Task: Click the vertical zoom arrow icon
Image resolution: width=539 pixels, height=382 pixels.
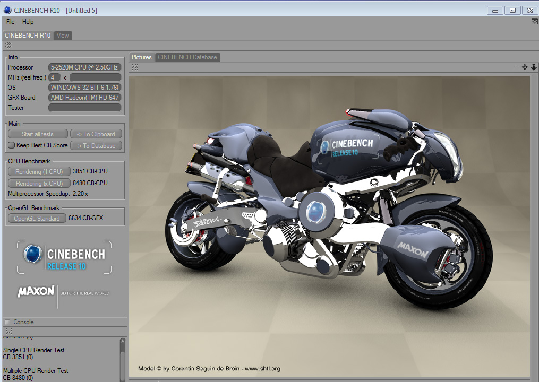Action: point(533,67)
